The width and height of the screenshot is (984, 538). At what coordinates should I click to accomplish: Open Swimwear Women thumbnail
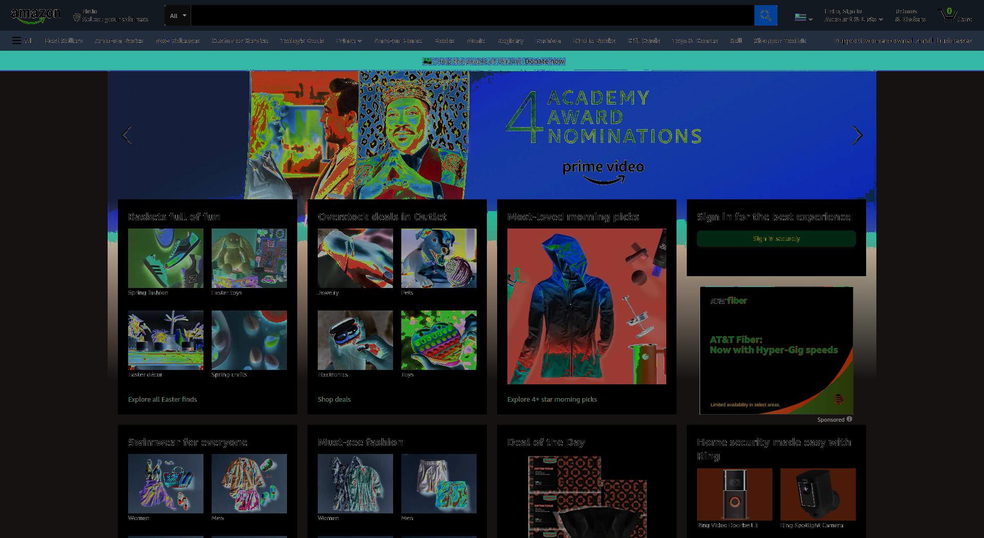pyautogui.click(x=166, y=484)
